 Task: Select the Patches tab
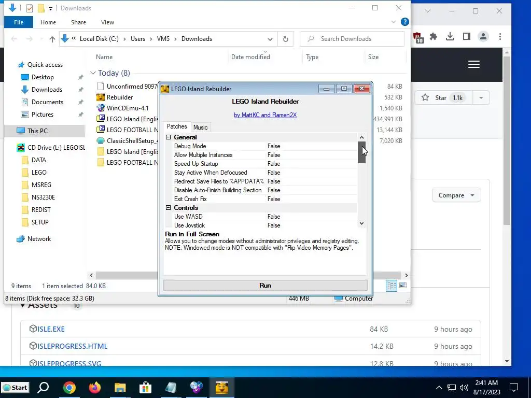tap(177, 126)
